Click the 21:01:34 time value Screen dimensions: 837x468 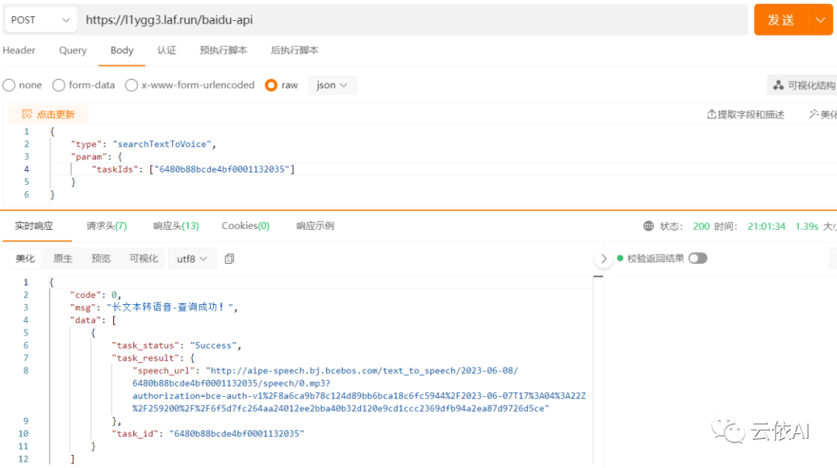point(766,227)
